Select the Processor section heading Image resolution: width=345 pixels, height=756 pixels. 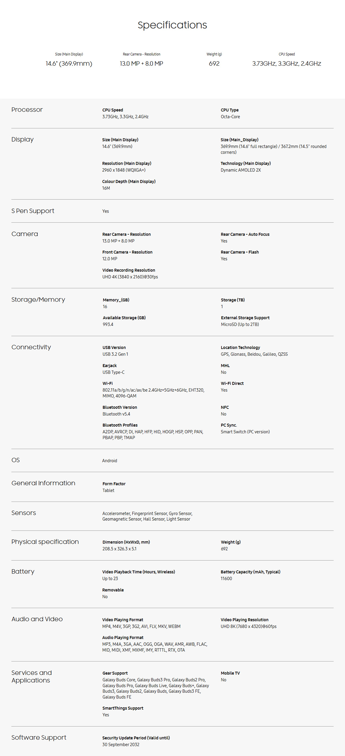click(x=27, y=109)
